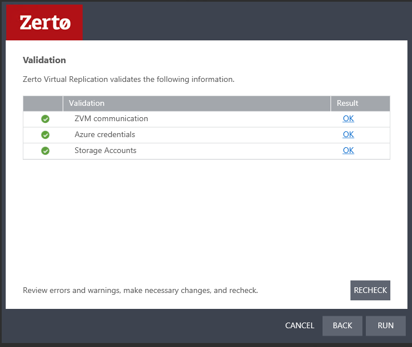Go back with the BACK button
This screenshot has height=347, width=412.
[x=342, y=326]
